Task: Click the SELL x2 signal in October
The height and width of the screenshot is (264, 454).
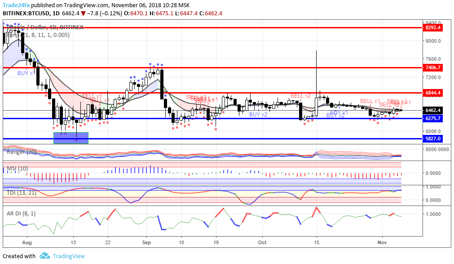Action: pyautogui.click(x=300, y=96)
